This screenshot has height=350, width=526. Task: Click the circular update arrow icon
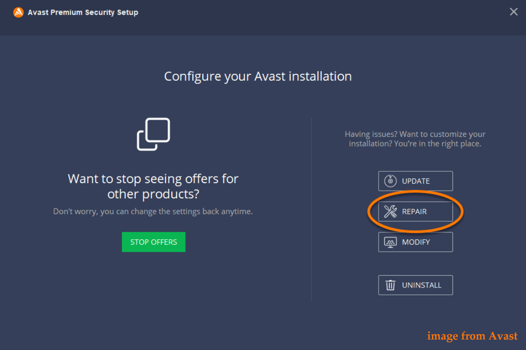tap(390, 181)
